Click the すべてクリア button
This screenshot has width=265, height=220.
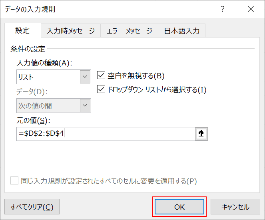[x=32, y=207]
